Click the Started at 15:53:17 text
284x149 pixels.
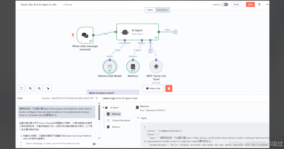(x=155, y=110)
